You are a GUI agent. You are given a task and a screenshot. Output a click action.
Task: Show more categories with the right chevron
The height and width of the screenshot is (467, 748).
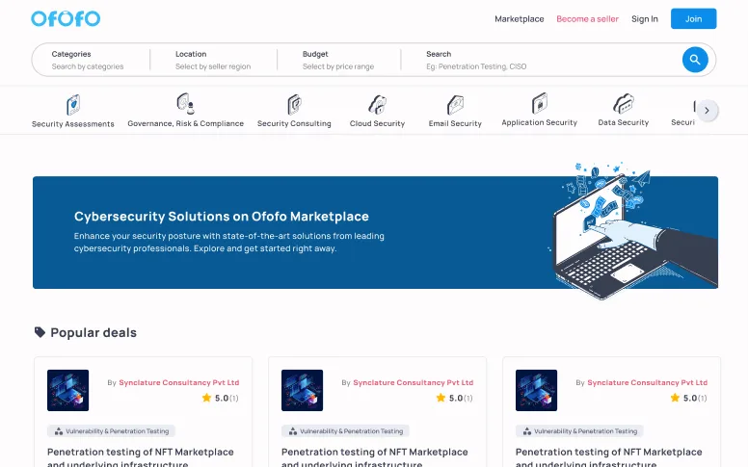(707, 111)
